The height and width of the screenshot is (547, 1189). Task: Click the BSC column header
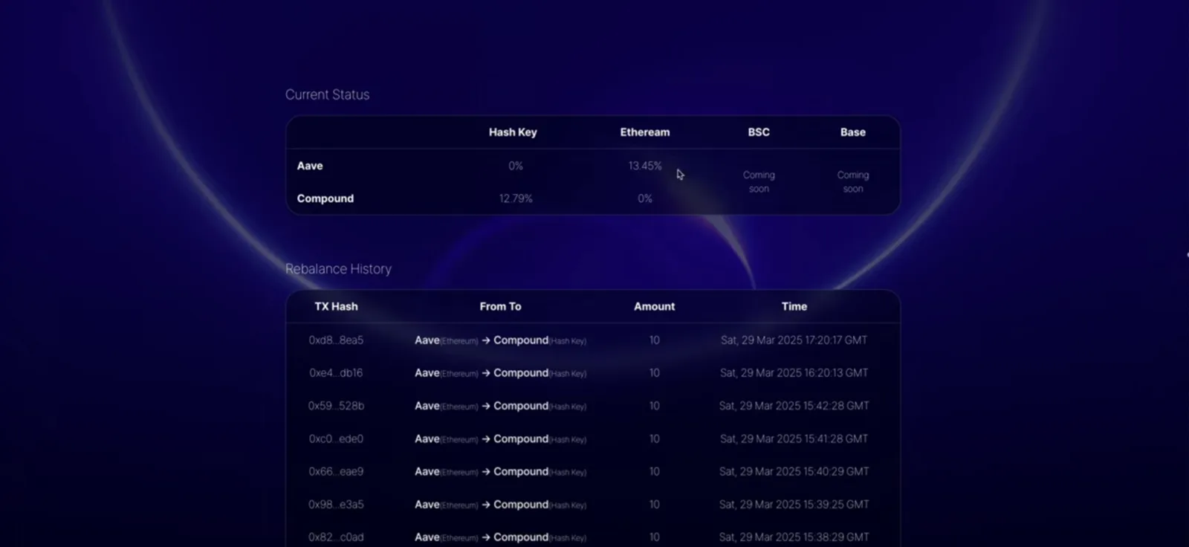759,132
